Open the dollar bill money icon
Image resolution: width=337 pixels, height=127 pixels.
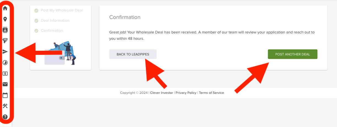[5, 74]
